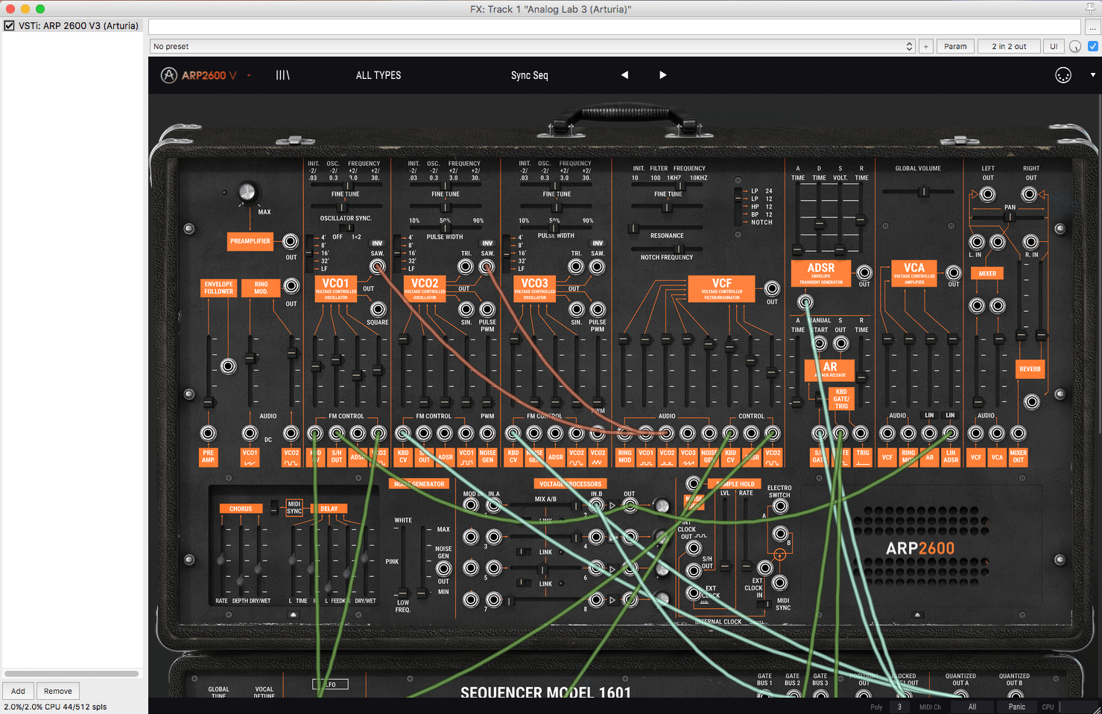1102x714 pixels.
Task: Click the Preamplifier gain knob
Action: (247, 192)
